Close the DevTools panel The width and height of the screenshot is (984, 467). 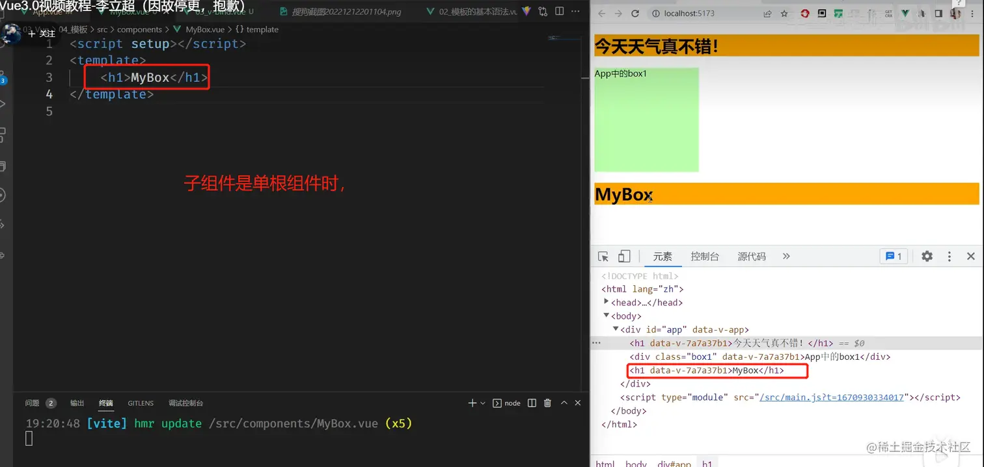point(971,257)
